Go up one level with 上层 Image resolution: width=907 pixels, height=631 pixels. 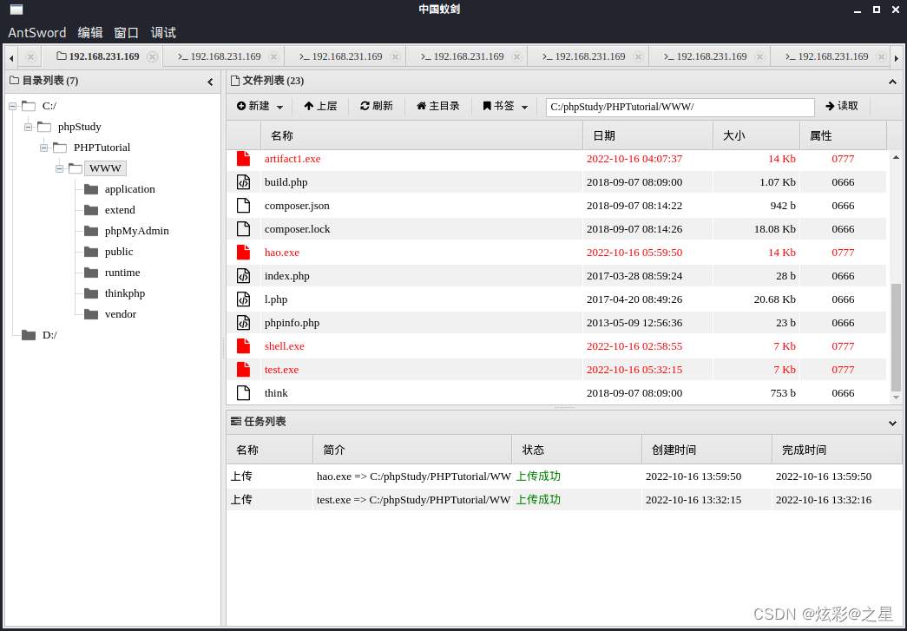[x=320, y=107]
